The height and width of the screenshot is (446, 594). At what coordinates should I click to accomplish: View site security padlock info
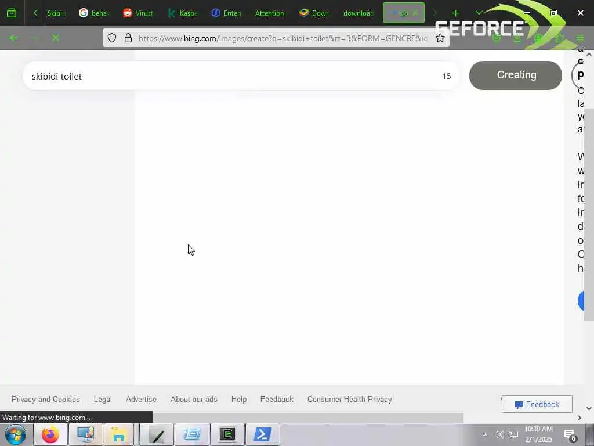tap(128, 38)
